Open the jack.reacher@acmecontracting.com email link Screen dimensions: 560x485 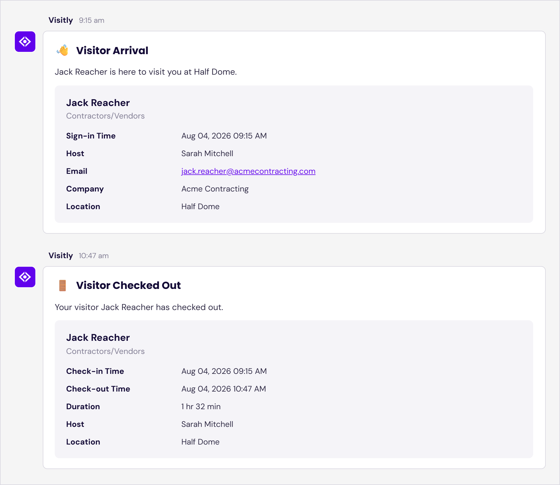pos(248,171)
